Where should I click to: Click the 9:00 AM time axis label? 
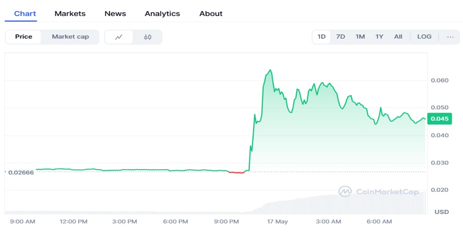[x=23, y=222]
